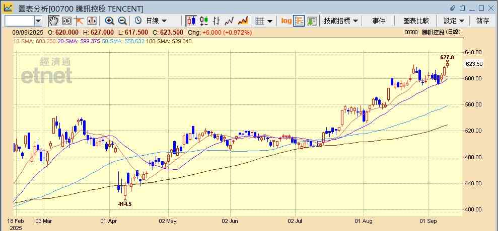The height and width of the screenshot is (231, 498).
Task: Switch to line chart type
Action: [x=229, y=21]
